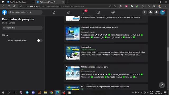Click the group search field containing informática

tap(22, 28)
